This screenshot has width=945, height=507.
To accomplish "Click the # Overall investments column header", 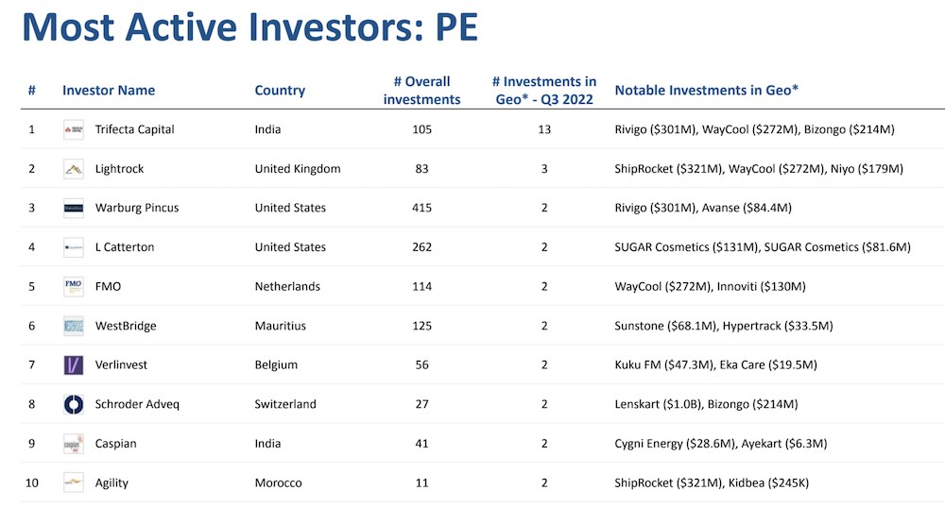I will (x=421, y=91).
